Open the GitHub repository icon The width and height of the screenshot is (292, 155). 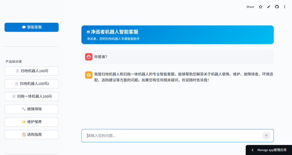pyautogui.click(x=277, y=7)
